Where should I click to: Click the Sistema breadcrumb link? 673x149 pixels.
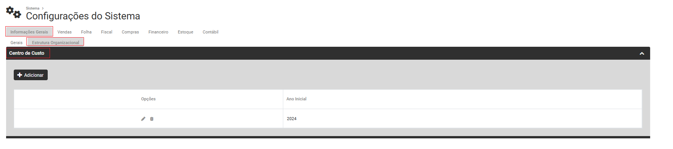click(32, 8)
